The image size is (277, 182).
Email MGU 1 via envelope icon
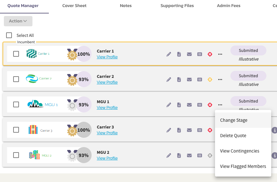click(189, 105)
